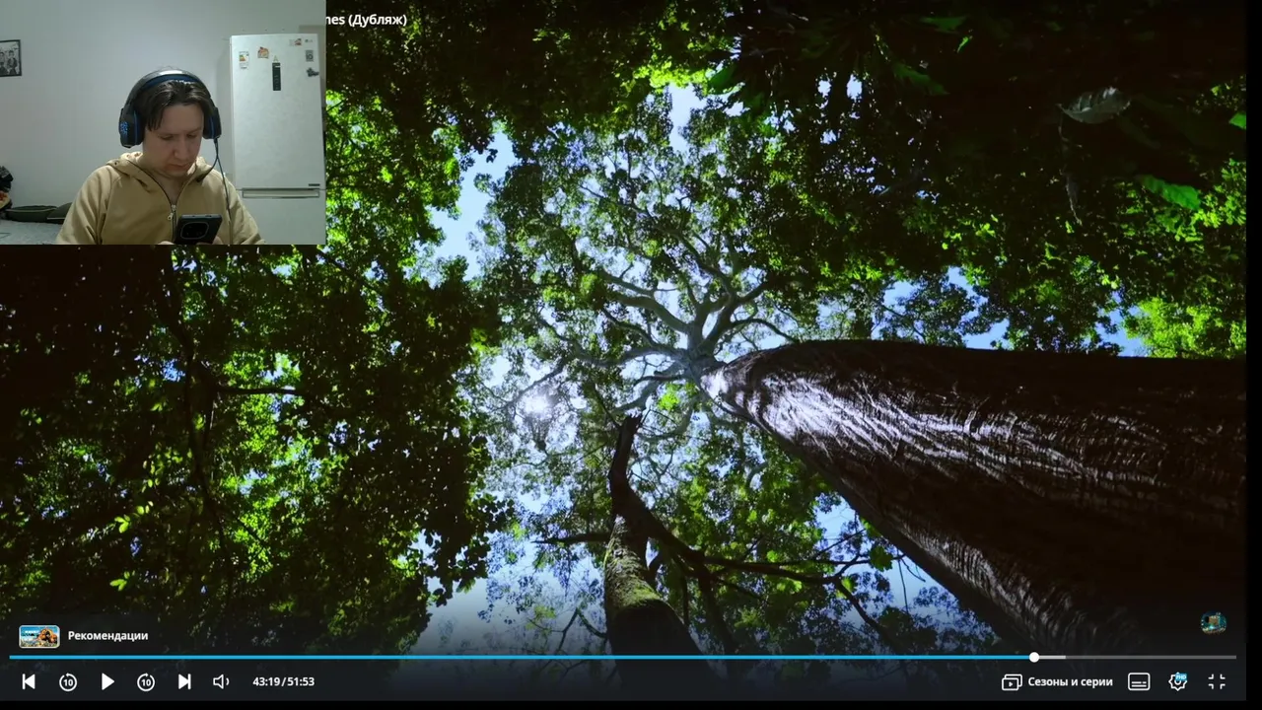The width and height of the screenshot is (1262, 710).
Task: Rewind 10 seconds
Action: 68,681
